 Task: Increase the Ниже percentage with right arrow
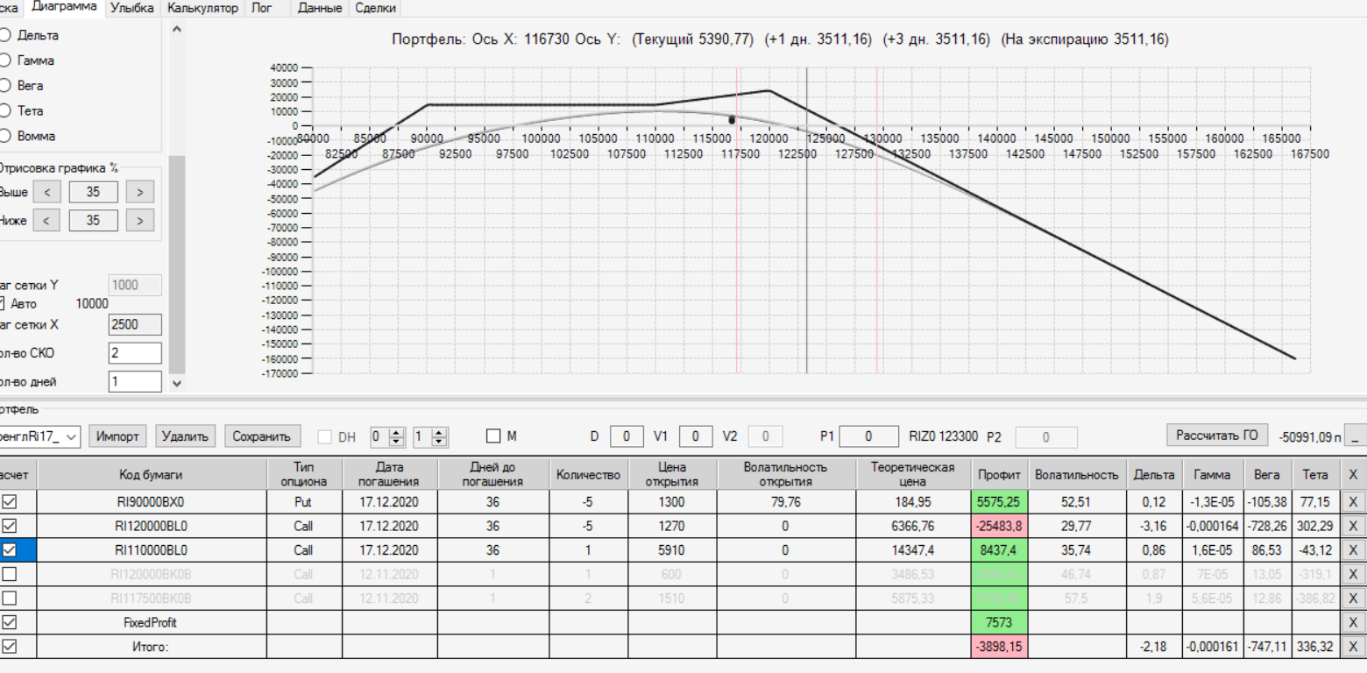point(139,220)
